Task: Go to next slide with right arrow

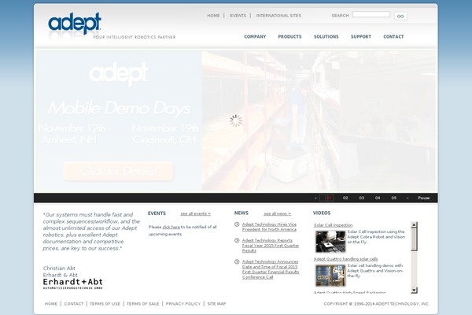Action: coord(407,198)
